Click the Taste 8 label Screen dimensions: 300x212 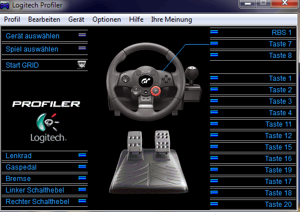pyautogui.click(x=280, y=56)
